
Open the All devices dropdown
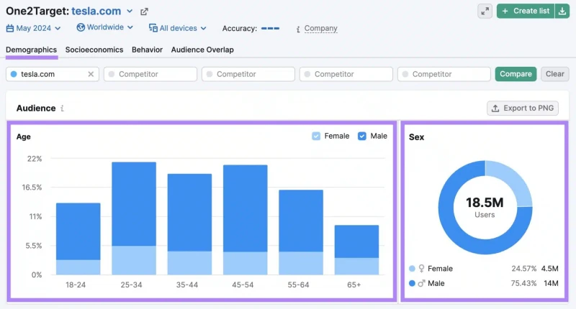pyautogui.click(x=178, y=28)
